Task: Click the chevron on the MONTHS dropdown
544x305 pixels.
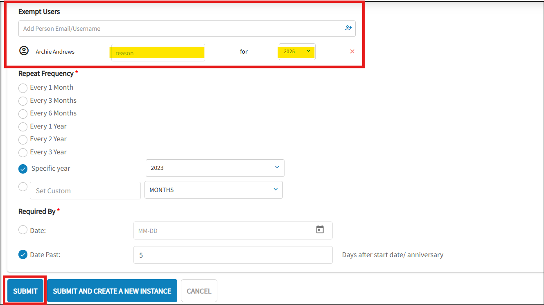Action: pyautogui.click(x=275, y=190)
